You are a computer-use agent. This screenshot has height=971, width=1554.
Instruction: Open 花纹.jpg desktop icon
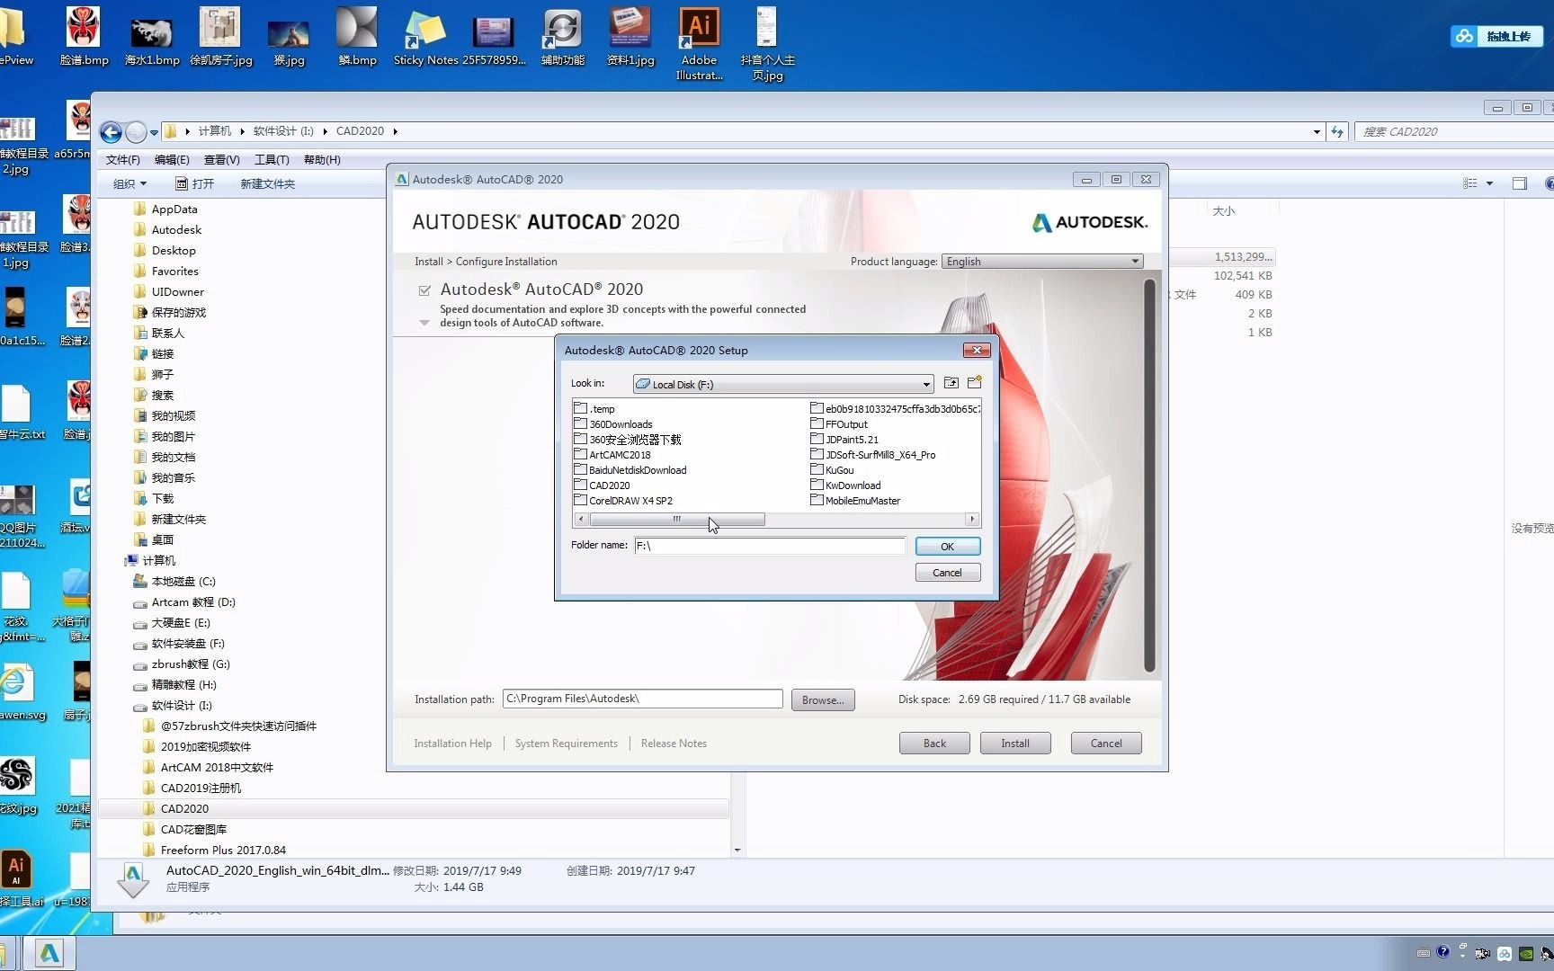(18, 784)
